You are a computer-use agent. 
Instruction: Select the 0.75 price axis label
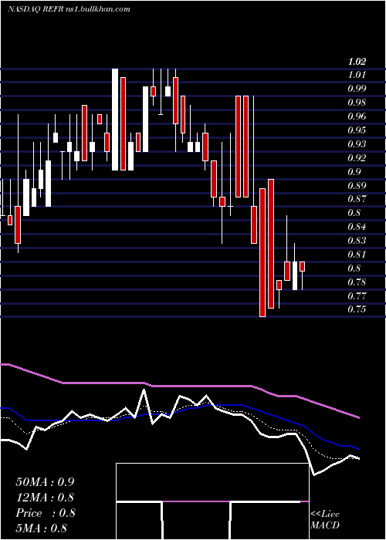(357, 309)
